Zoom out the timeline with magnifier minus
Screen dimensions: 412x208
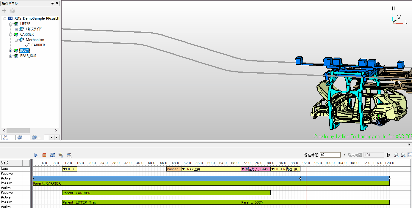click(x=403, y=155)
